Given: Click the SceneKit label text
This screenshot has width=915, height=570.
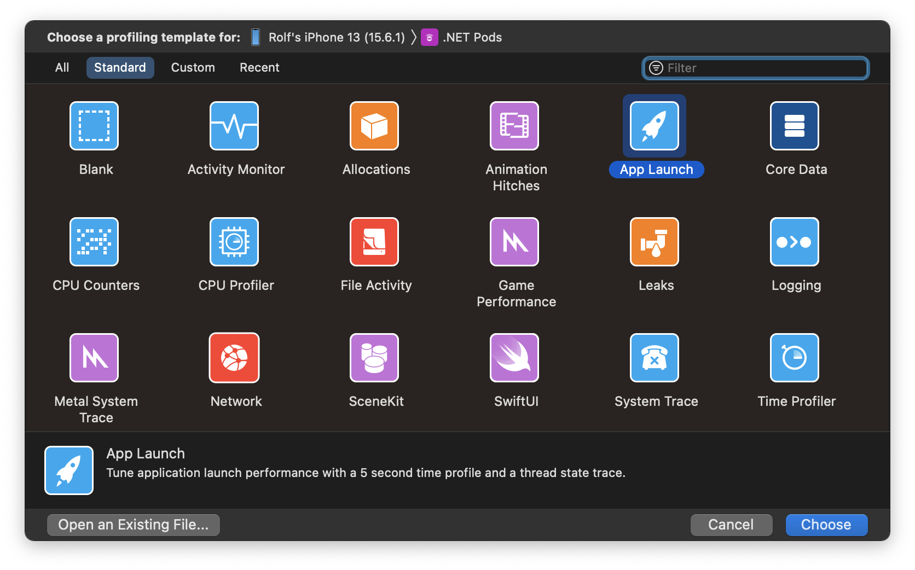Looking at the screenshot, I should [376, 402].
